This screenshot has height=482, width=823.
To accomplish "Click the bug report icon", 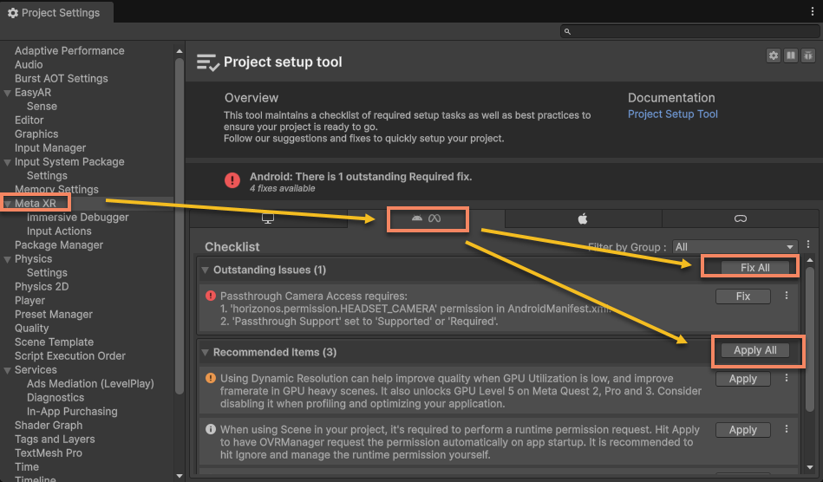I will point(807,55).
